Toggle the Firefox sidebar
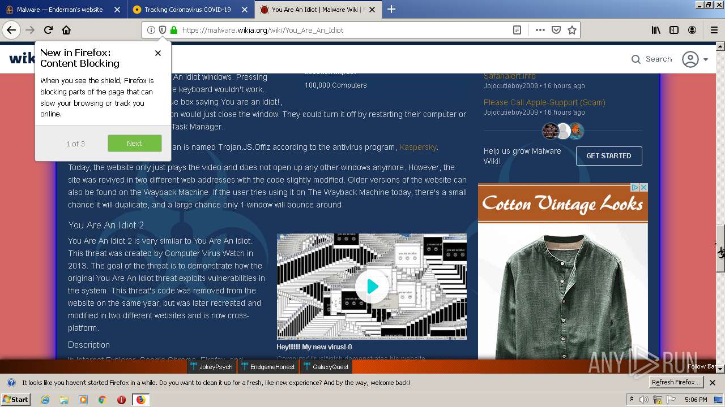This screenshot has height=407, width=725. click(674, 30)
